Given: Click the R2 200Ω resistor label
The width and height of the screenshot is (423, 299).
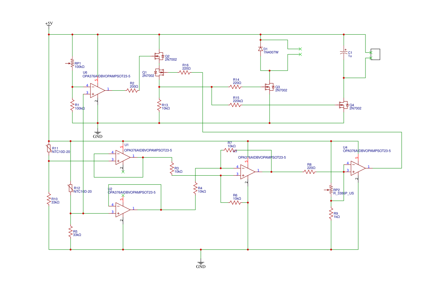Looking at the screenshot, I should point(134,85).
